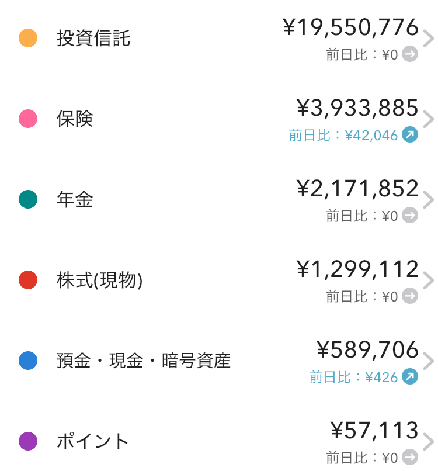Open 保険 details via right chevron
The image size is (438, 471).
tap(429, 119)
